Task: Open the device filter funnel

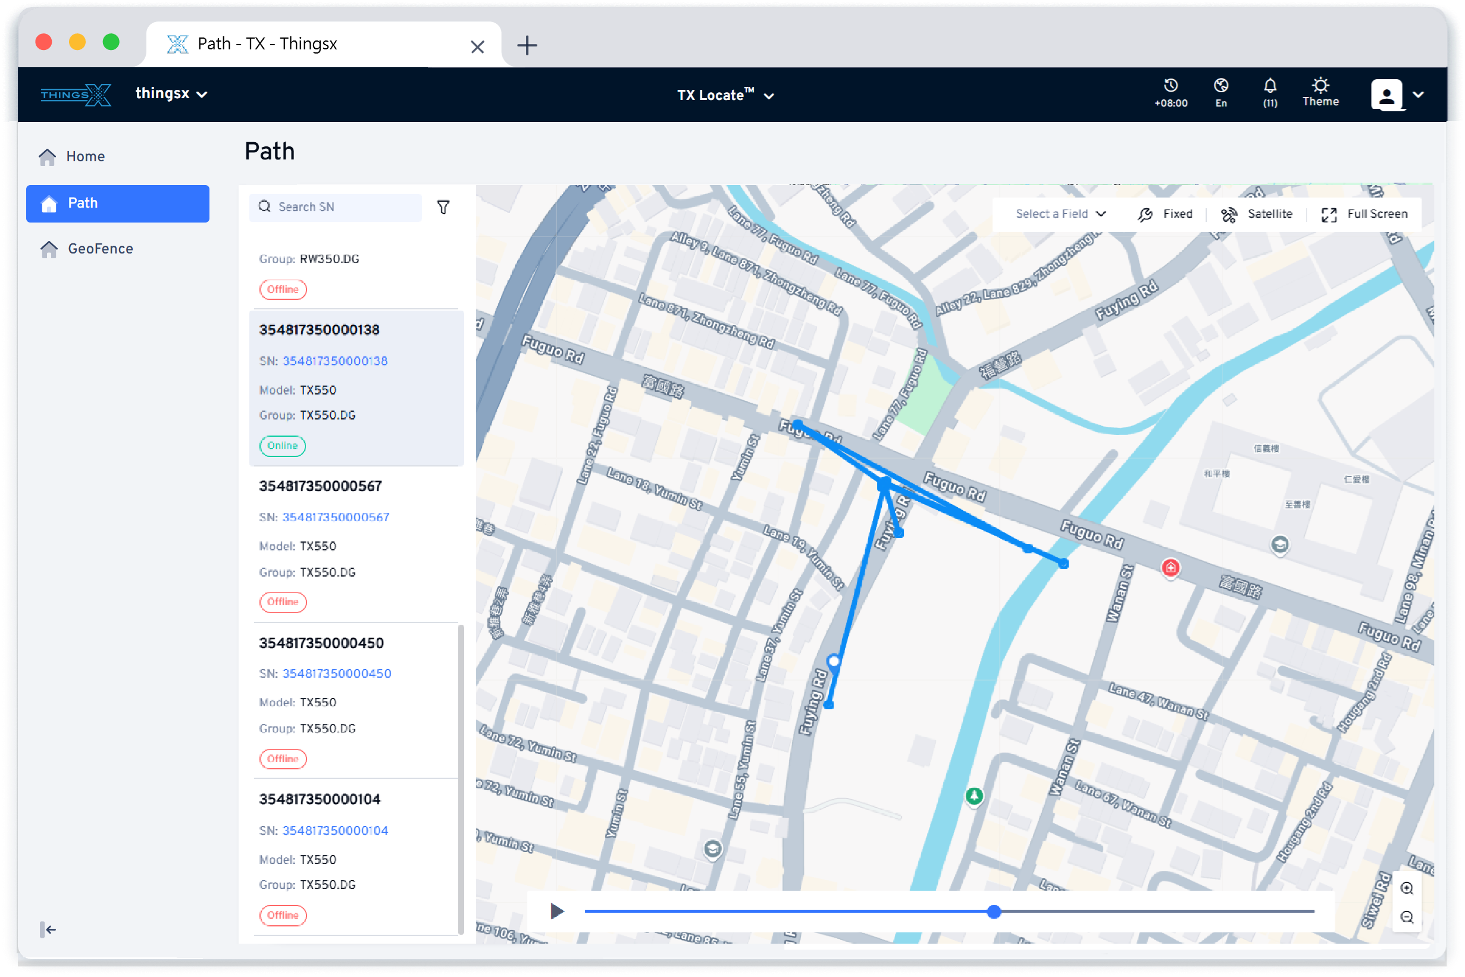Action: pos(443,207)
